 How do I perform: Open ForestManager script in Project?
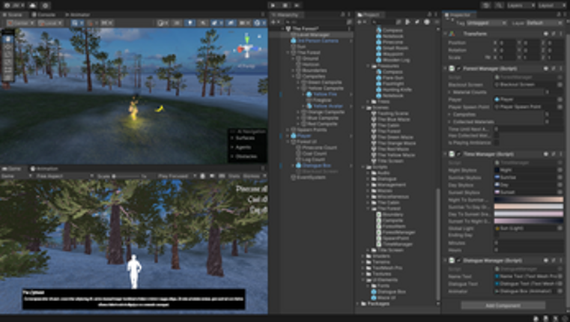tap(396, 232)
